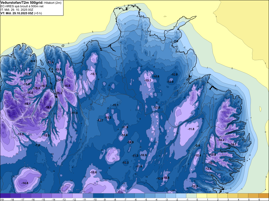Click the '-14.5' temperature value
This screenshot has width=269, height=201.
(x=44, y=86)
